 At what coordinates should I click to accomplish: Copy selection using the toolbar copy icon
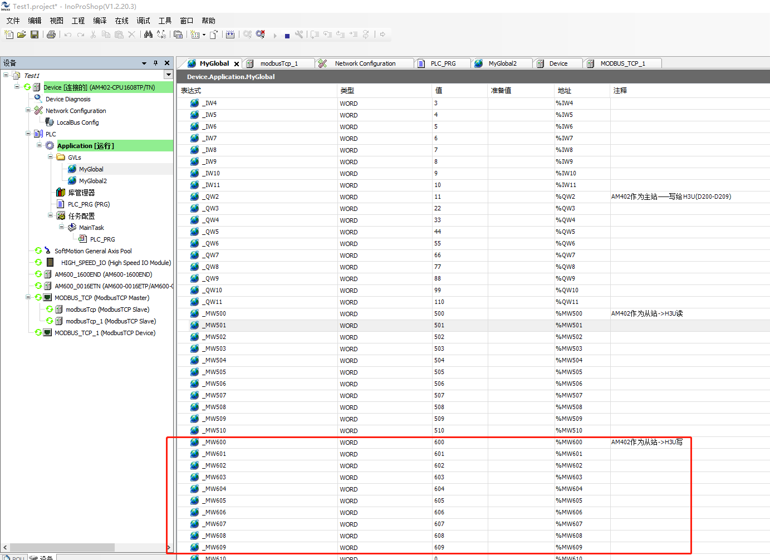point(106,35)
